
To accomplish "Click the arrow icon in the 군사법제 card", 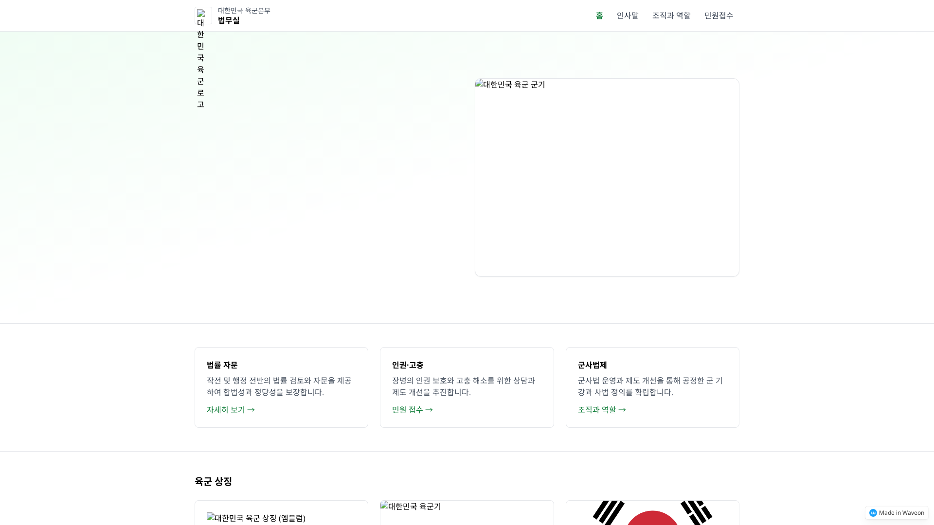I will (623, 410).
